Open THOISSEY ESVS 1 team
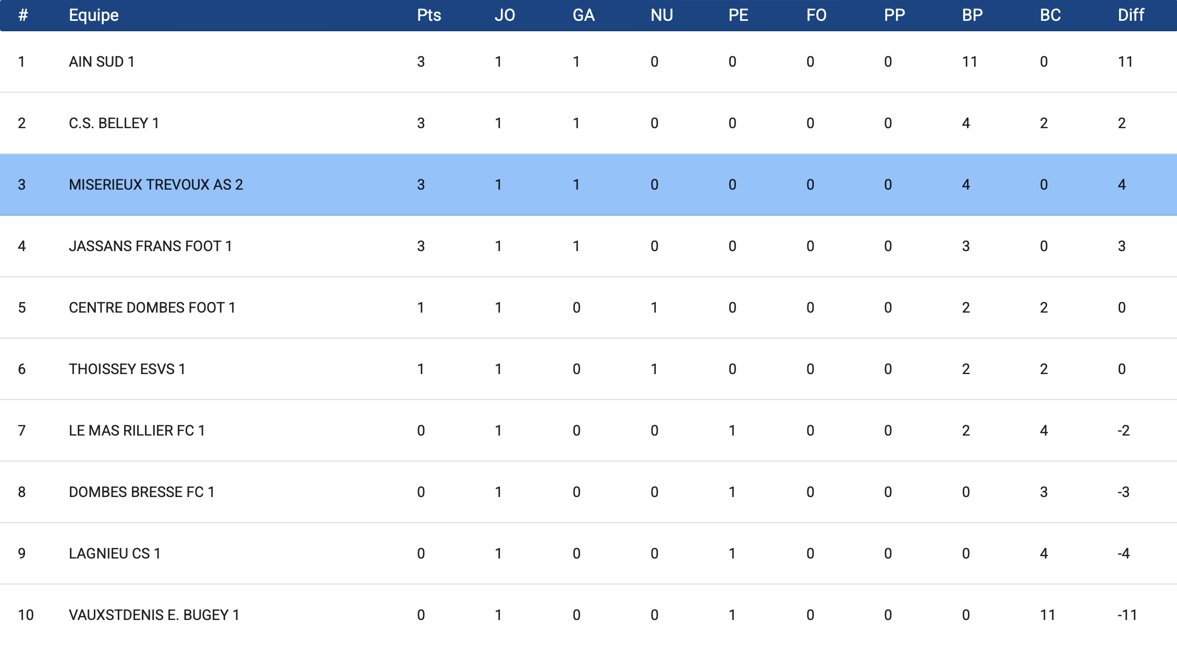1177x645 pixels. click(x=127, y=369)
